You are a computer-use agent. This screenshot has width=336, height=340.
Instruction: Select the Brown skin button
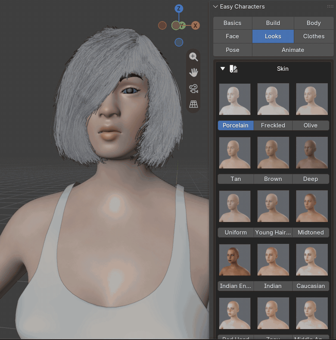click(x=273, y=179)
